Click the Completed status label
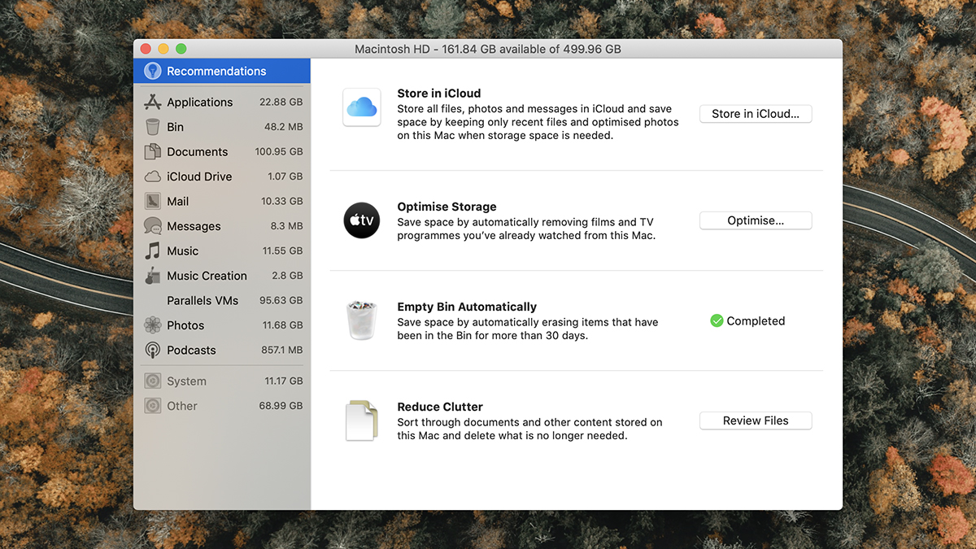Image resolution: width=976 pixels, height=549 pixels. pos(756,321)
